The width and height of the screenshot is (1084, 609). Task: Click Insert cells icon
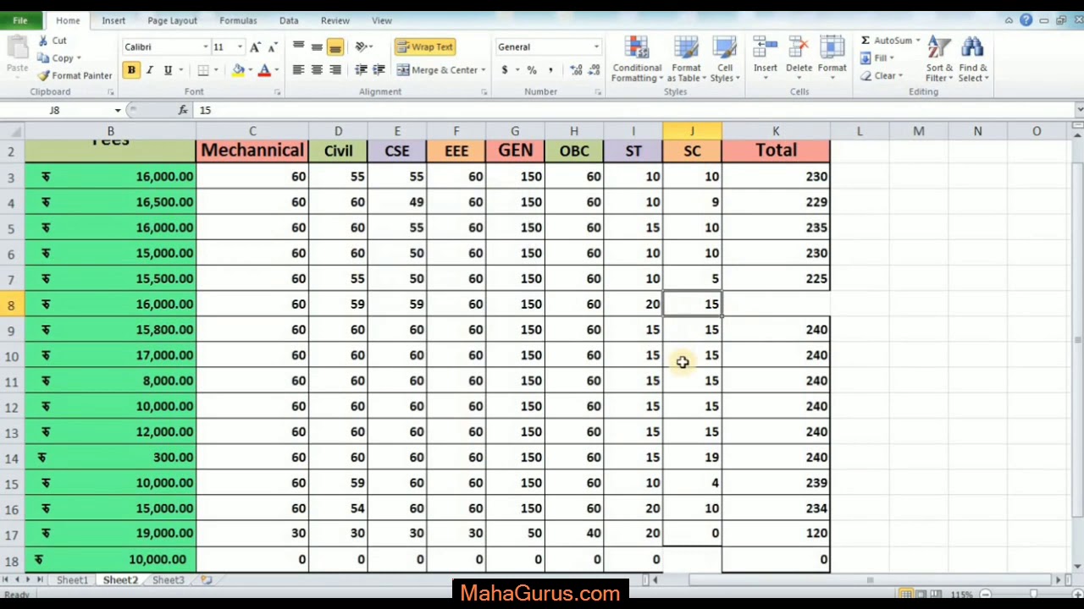tap(766, 48)
